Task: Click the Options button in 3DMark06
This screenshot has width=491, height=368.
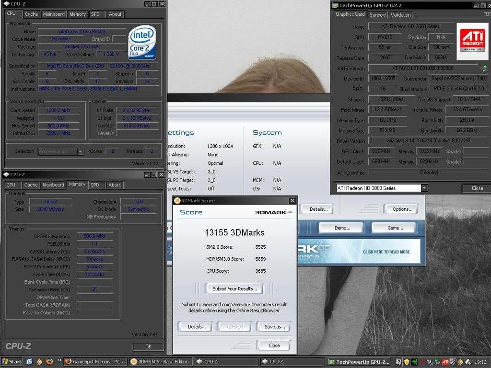Action: click(x=402, y=209)
